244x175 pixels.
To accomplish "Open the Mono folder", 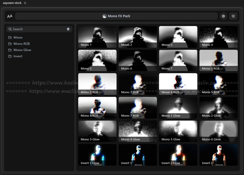I will (18, 37).
